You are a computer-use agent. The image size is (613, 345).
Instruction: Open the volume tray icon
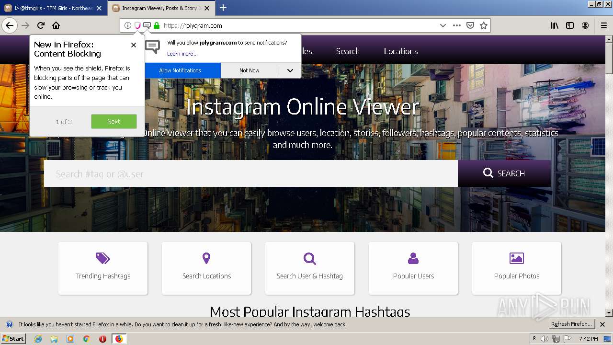click(x=545, y=339)
